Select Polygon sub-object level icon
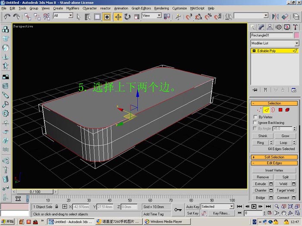This screenshot has width=302, height=226. click(280, 110)
